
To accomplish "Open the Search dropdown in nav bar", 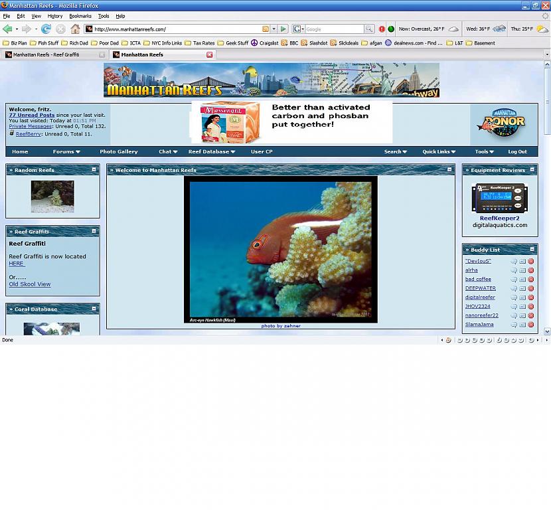I will point(396,151).
